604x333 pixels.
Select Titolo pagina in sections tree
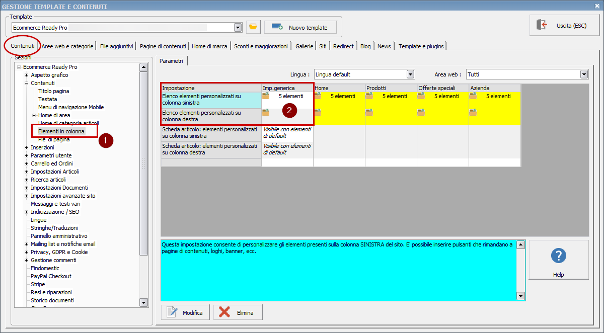click(x=54, y=91)
